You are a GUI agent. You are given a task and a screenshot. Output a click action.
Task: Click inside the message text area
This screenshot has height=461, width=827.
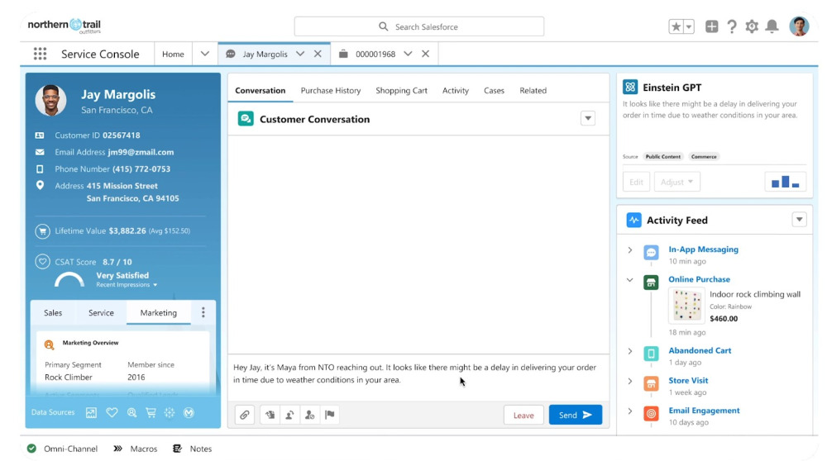(x=418, y=377)
